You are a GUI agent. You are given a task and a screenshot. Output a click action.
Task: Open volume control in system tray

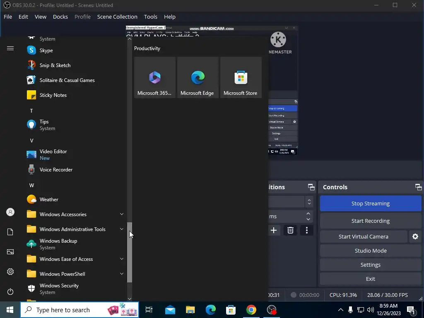pos(371,310)
